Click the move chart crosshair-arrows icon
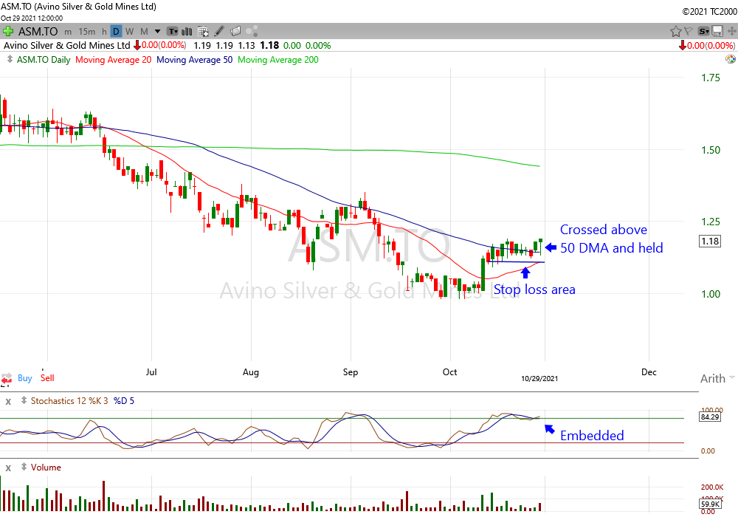This screenshot has height=517, width=738. (732, 32)
